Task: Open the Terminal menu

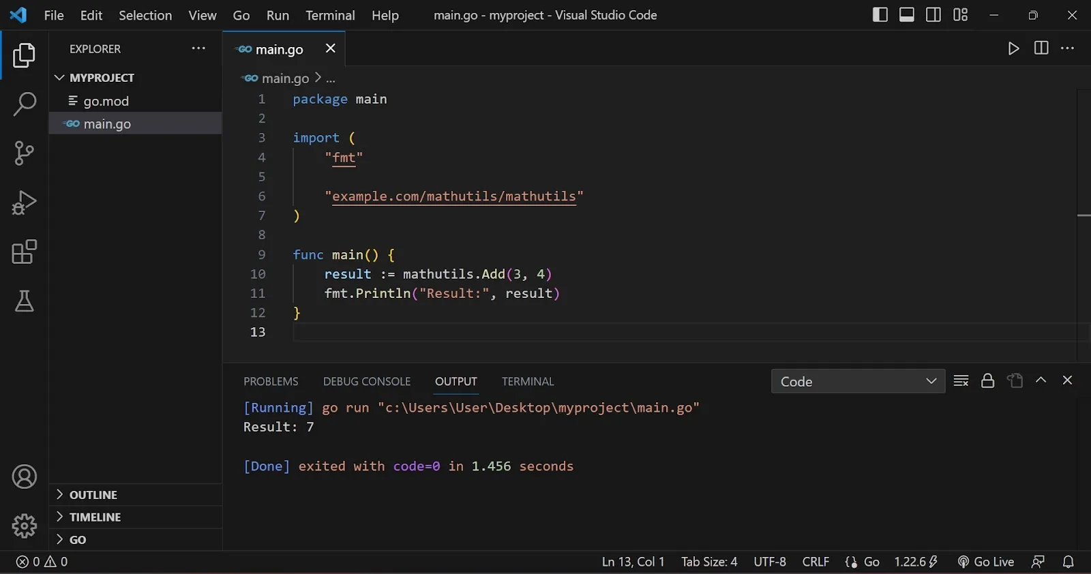Action: pos(330,15)
